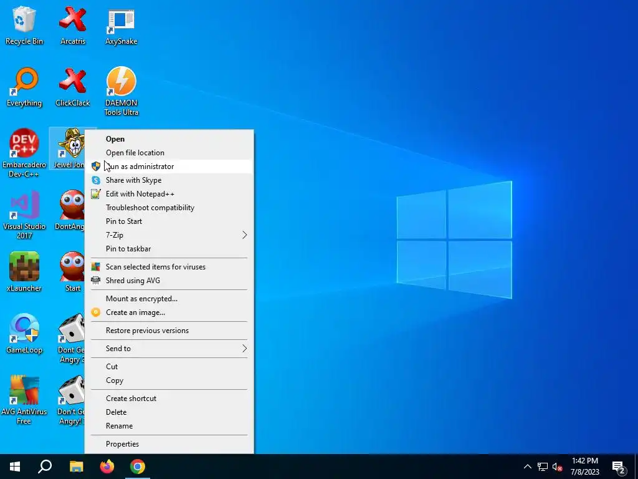The image size is (638, 479).
Task: Select Rename in the context menu
Action: tap(169, 426)
